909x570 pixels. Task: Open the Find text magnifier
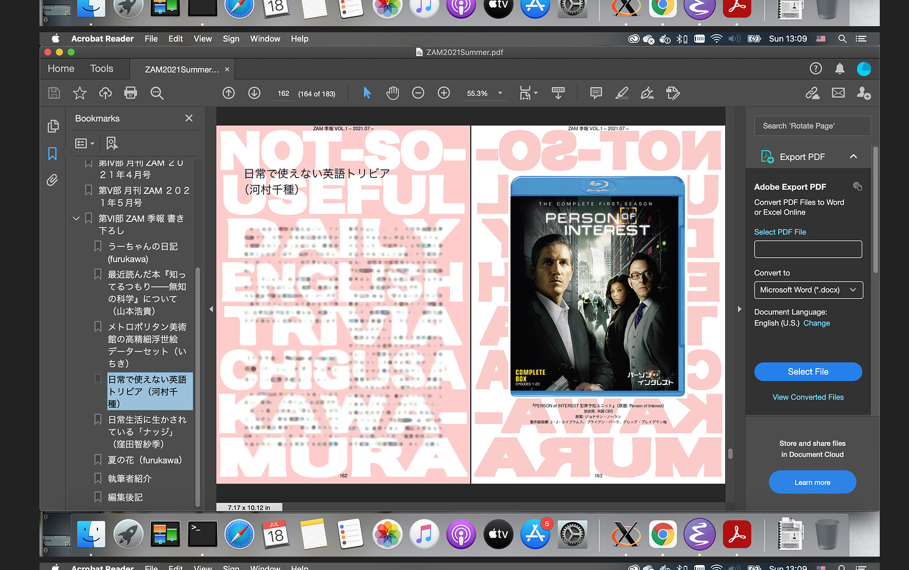point(157,93)
